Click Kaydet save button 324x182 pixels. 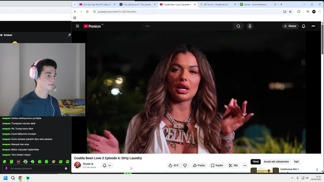coord(217,165)
